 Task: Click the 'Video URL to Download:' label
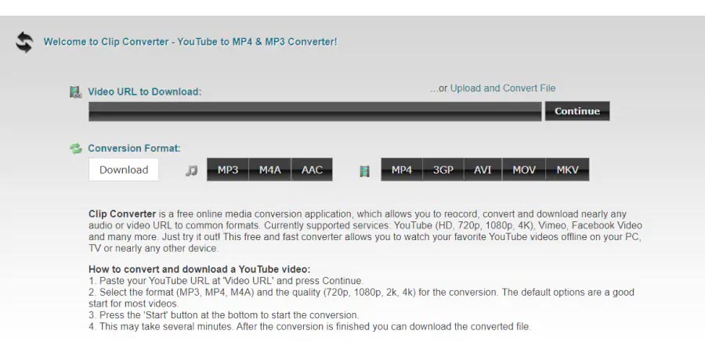[144, 92]
